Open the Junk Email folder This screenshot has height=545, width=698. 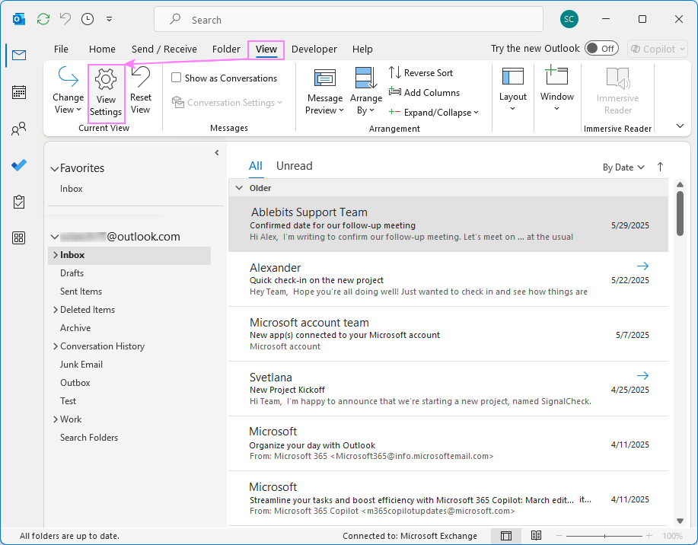pos(81,365)
